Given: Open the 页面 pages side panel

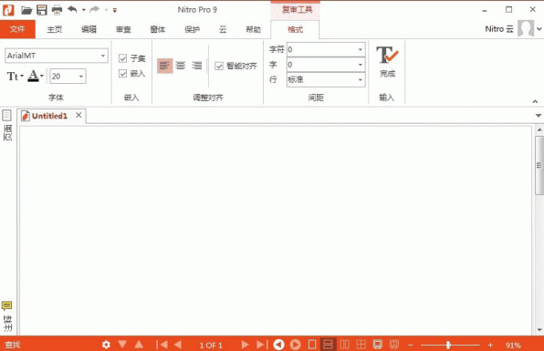Looking at the screenshot, I should (7, 125).
